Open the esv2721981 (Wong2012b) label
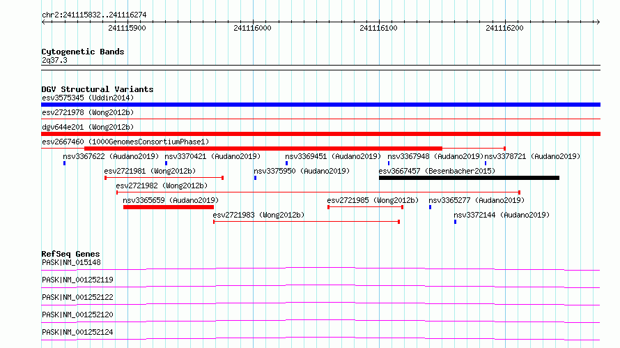This screenshot has width=620, height=348. coord(150,171)
